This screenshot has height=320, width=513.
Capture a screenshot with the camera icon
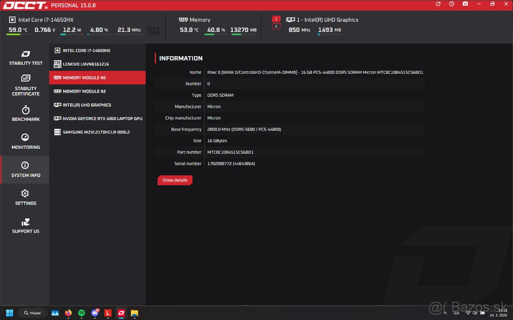point(465,4)
